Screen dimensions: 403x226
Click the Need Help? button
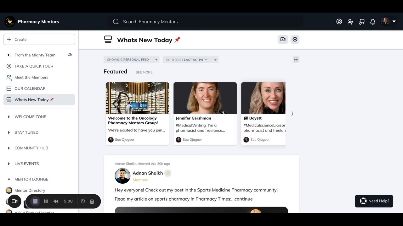point(374,201)
